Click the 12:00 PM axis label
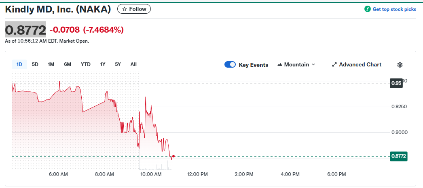The width and height of the screenshot is (423, 188). tap(197, 174)
